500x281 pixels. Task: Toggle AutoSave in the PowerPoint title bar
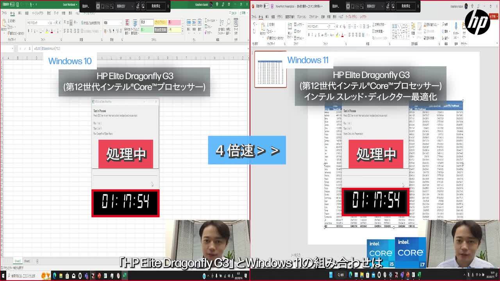click(267, 6)
